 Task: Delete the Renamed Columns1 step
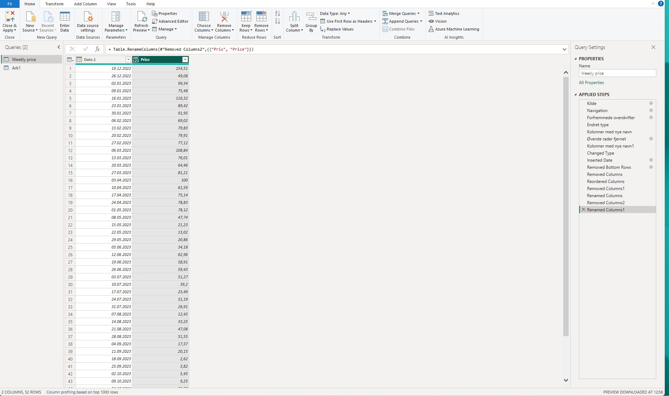click(x=584, y=210)
